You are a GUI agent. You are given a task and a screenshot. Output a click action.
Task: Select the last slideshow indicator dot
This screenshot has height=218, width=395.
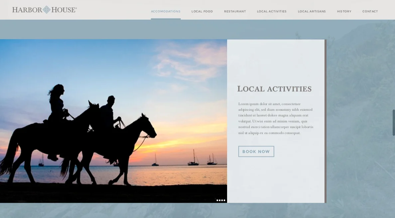pos(224,200)
